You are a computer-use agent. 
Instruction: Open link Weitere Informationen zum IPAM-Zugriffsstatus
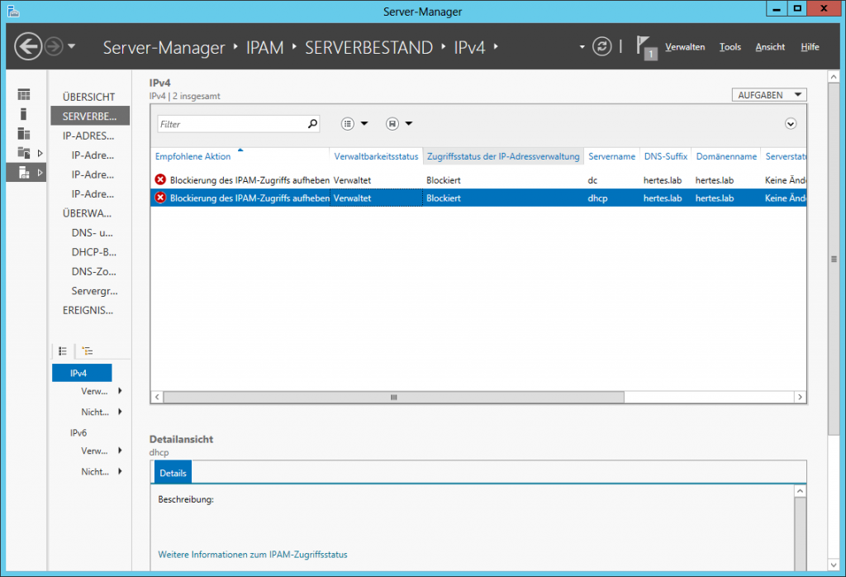[252, 555]
